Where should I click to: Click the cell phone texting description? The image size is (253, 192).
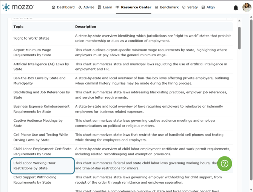coord(149,137)
